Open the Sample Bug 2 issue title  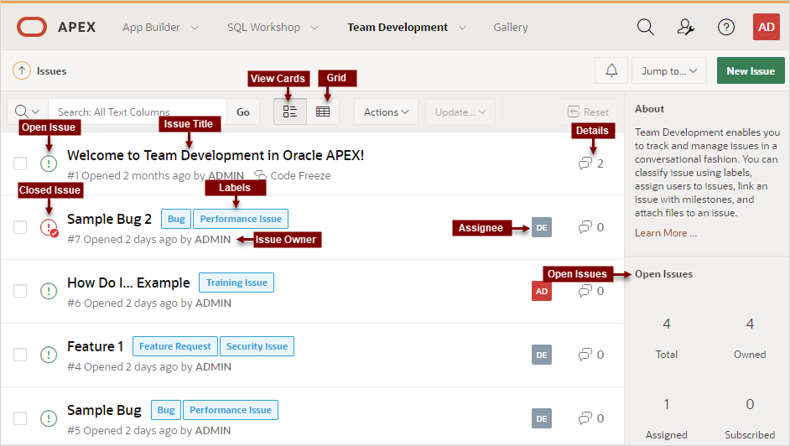click(109, 219)
